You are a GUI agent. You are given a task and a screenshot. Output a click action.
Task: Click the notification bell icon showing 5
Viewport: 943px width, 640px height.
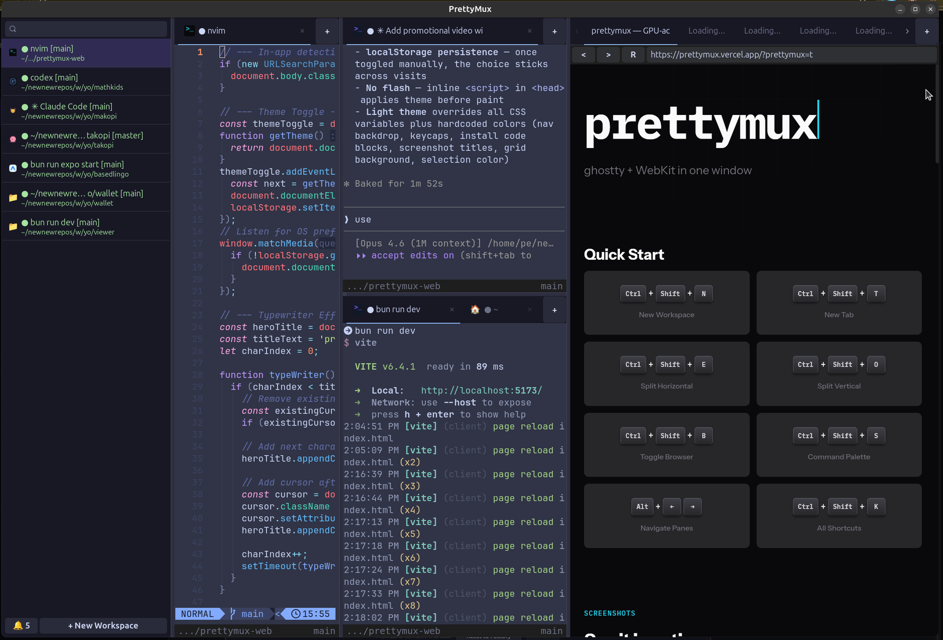21,625
